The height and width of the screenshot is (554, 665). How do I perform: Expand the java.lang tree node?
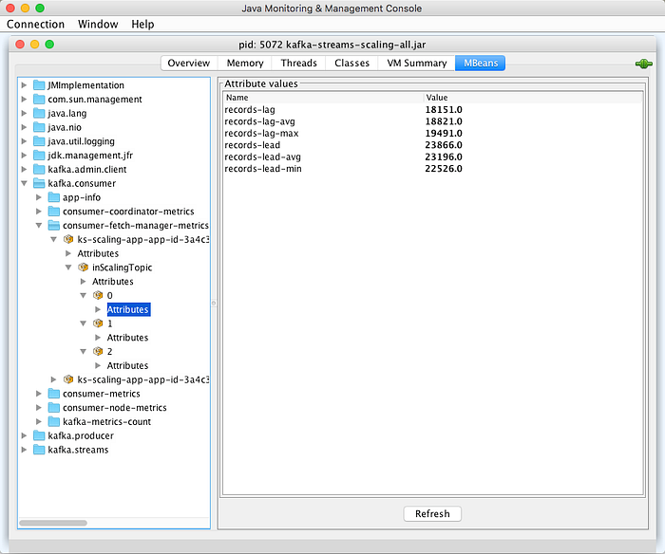(x=24, y=113)
